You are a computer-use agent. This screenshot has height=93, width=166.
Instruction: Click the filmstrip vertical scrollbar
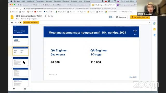(30, 48)
